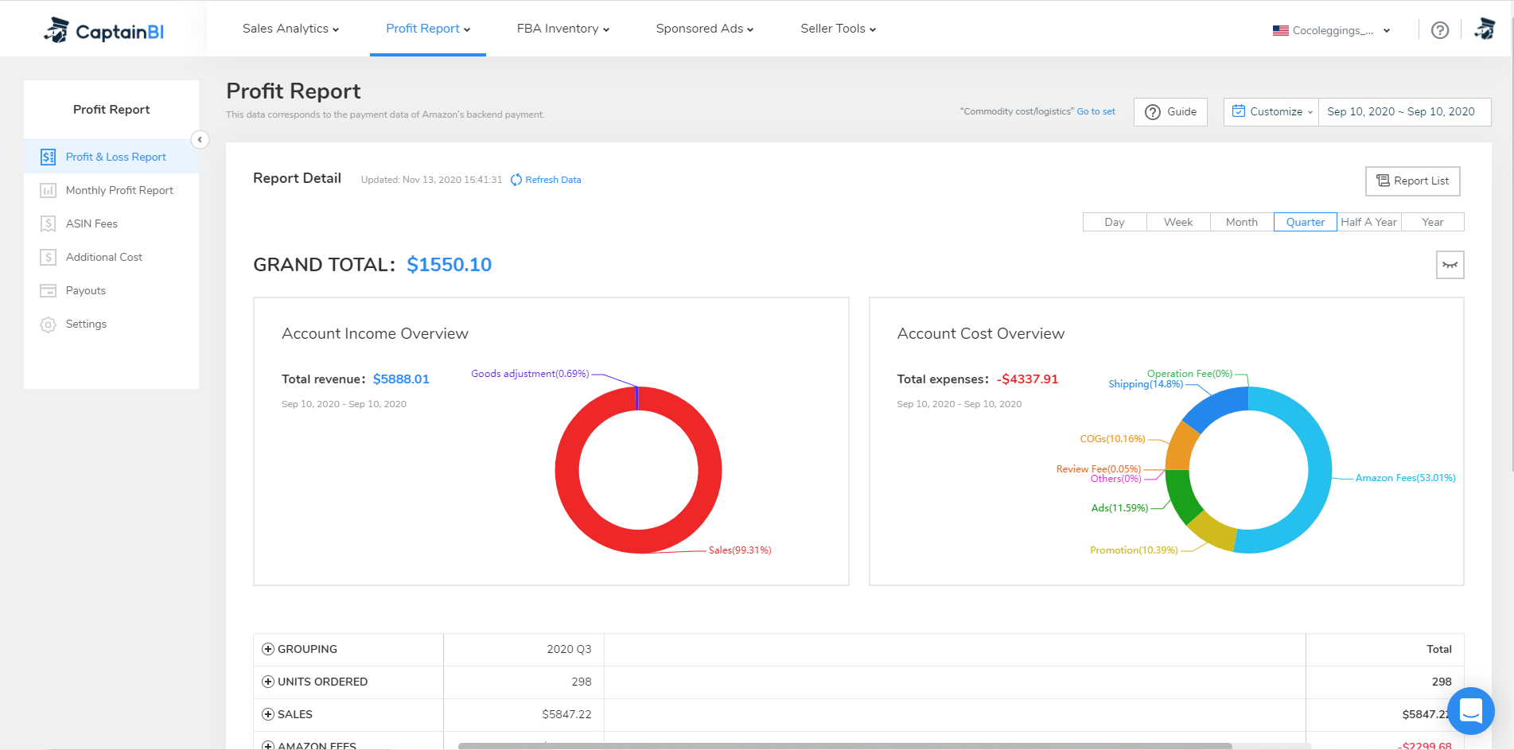The image size is (1514, 750).
Task: Click the Settings gear in sidebar
Action: [49, 324]
